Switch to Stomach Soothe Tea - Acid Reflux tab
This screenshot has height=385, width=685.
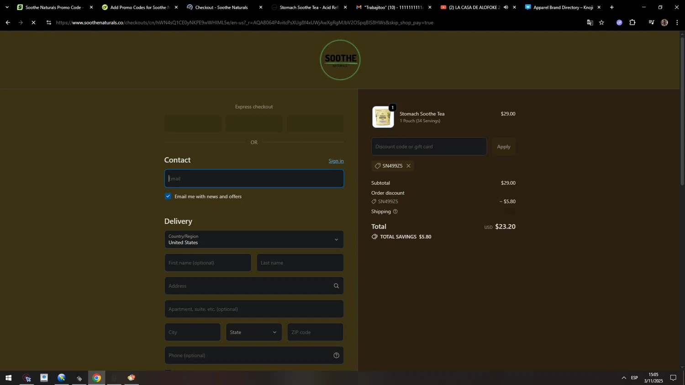click(x=309, y=7)
